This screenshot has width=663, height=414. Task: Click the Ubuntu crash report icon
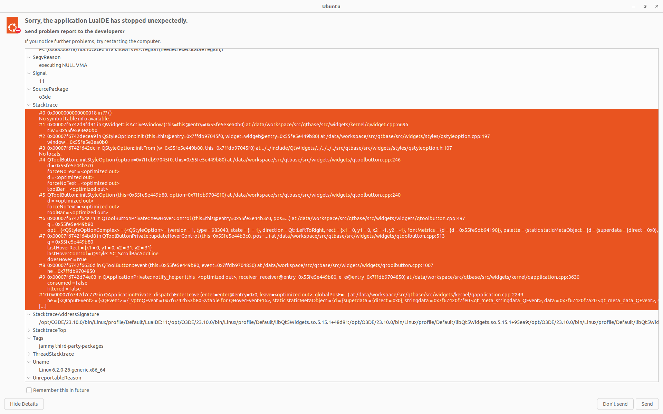click(x=13, y=26)
